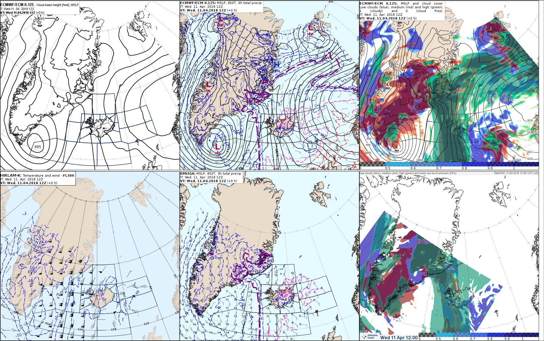544x341 pixels.
Task: Click the 'Low clouds (blue), medium (red), high (green)' caption
Action: (408, 173)
